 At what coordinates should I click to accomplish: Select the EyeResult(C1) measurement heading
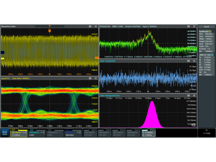pyautogui.click(x=205, y=31)
